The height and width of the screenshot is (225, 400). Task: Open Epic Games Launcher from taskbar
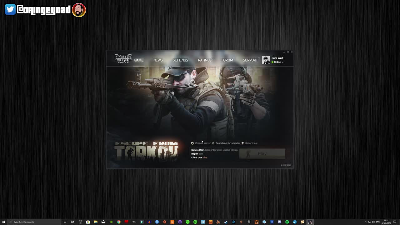tap(249, 222)
